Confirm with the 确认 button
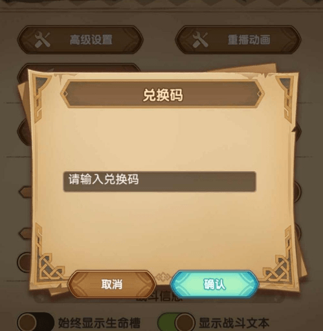The image size is (323, 331). 215,284
